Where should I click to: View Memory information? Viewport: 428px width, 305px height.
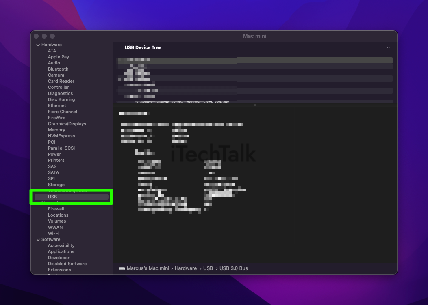coord(56,130)
